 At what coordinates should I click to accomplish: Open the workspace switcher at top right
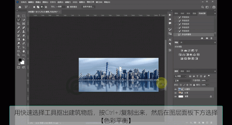pos(207,7)
